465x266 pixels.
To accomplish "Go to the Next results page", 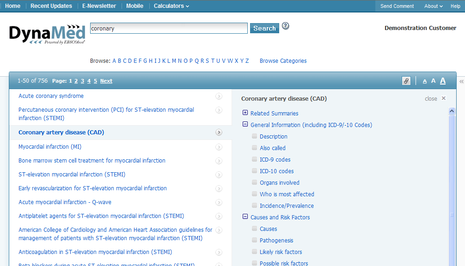I will 106,81.
